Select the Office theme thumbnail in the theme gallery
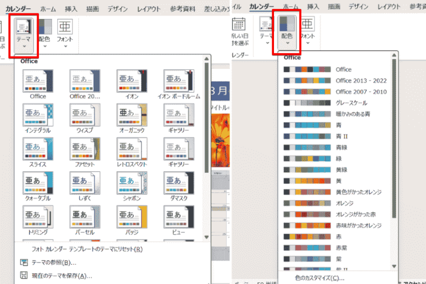 (38, 81)
